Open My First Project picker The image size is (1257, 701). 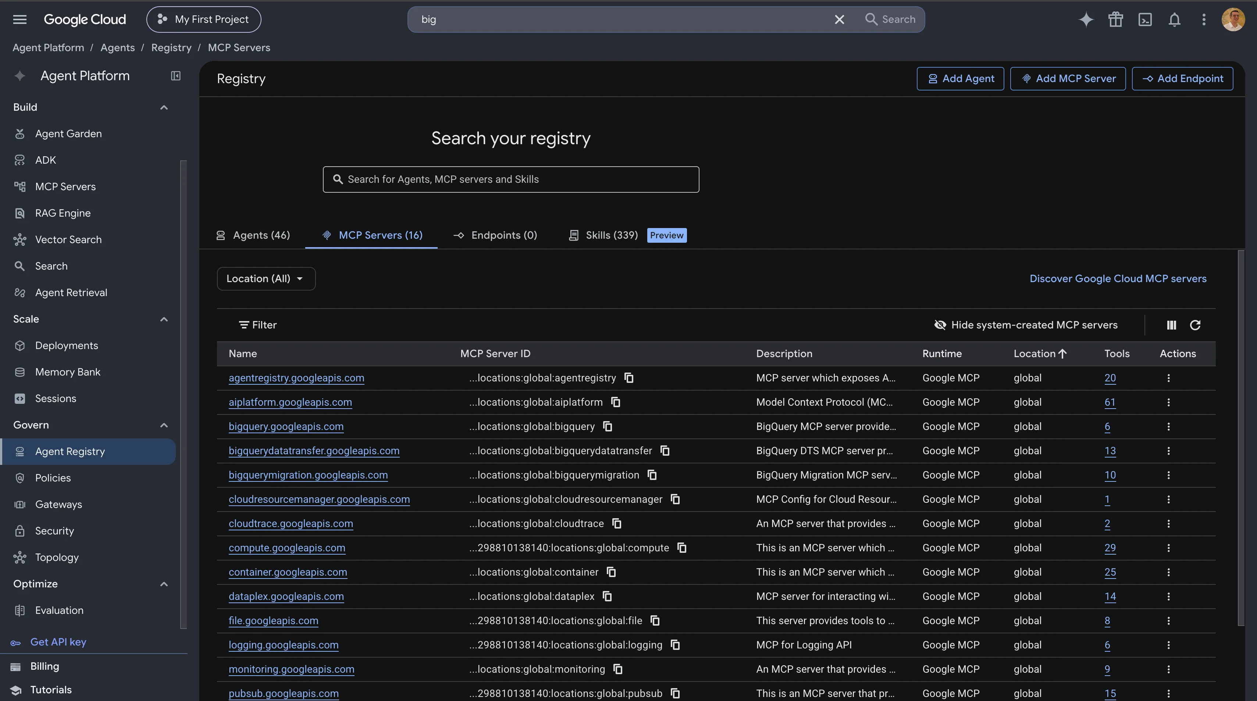[203, 19]
